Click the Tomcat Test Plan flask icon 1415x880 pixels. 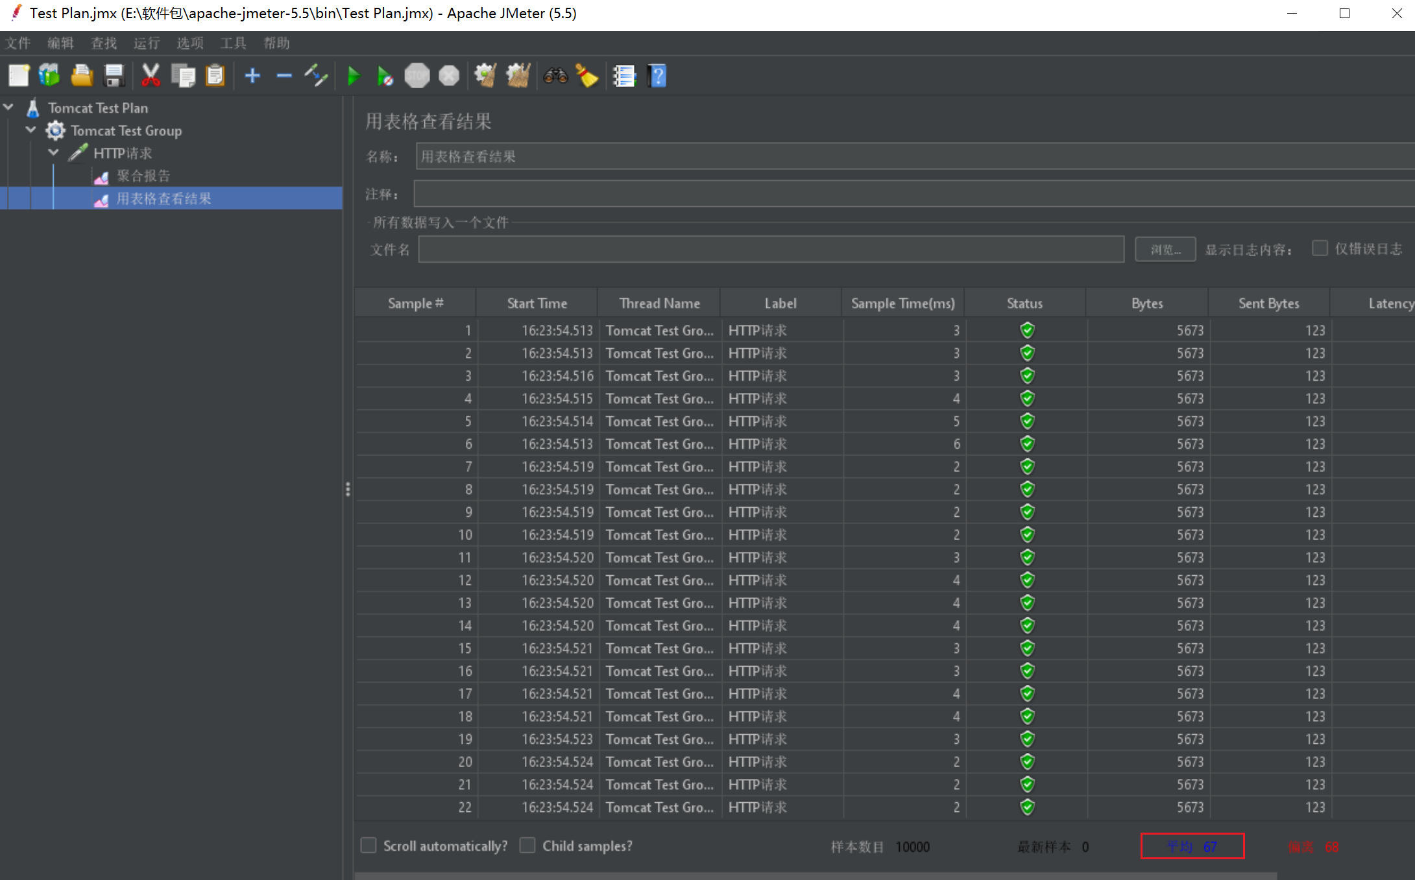32,108
